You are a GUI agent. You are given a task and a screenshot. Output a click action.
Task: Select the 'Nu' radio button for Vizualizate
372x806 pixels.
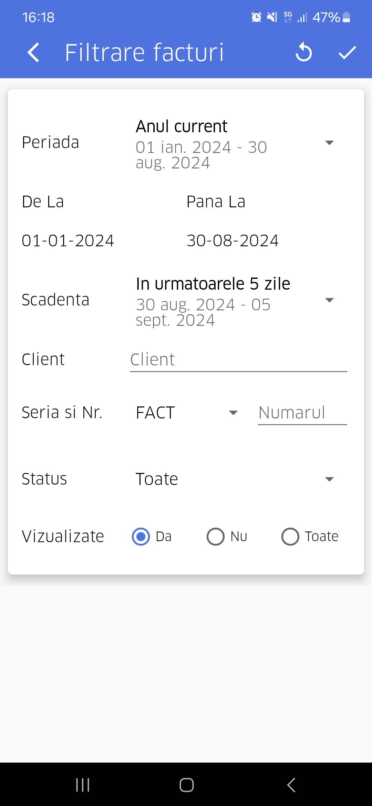click(x=216, y=537)
